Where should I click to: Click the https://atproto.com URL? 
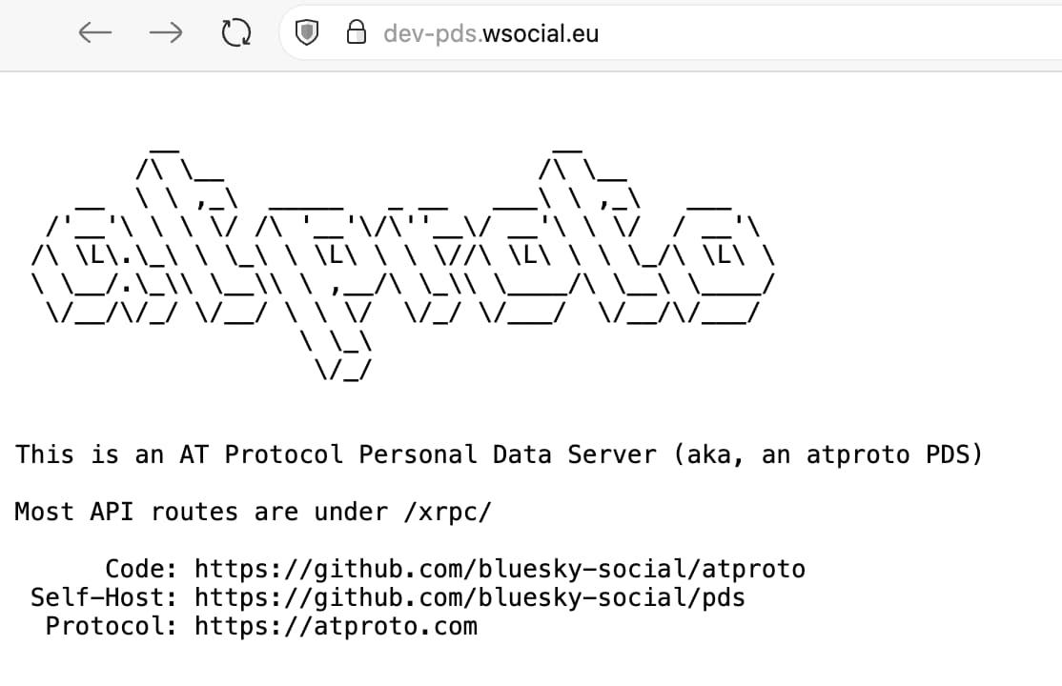pyautogui.click(x=336, y=627)
